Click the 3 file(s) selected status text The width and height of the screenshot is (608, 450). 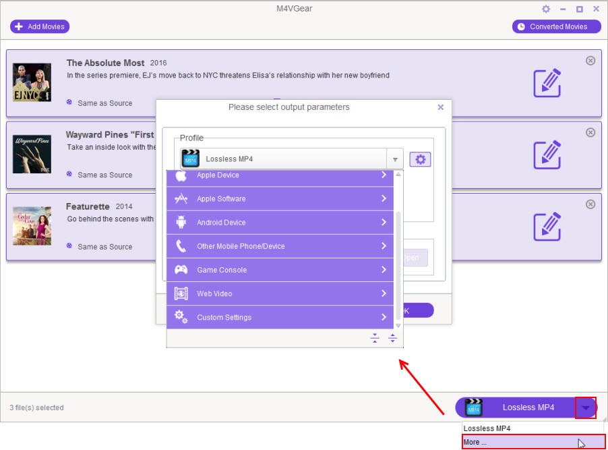pyautogui.click(x=37, y=407)
